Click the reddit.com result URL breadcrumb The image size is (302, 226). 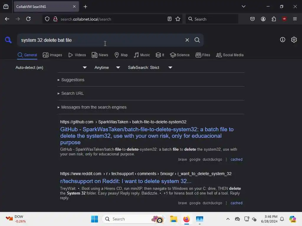146,174
